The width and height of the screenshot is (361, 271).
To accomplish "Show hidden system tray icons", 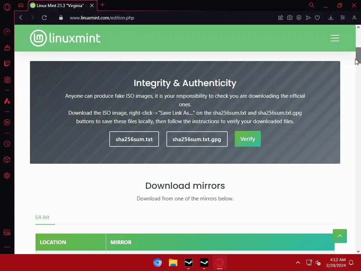I will pos(298,263).
